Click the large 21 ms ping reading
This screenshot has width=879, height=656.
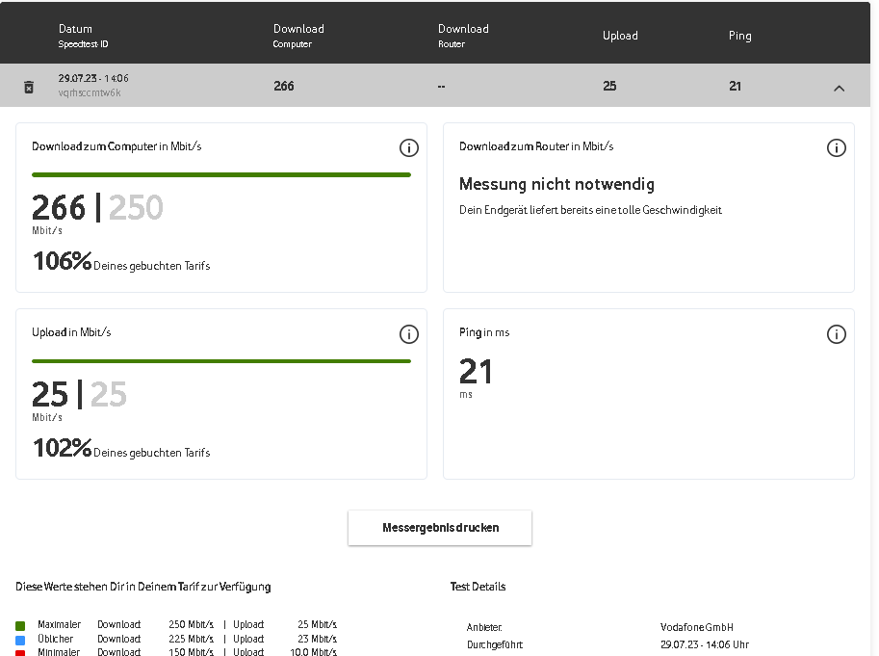tap(476, 371)
